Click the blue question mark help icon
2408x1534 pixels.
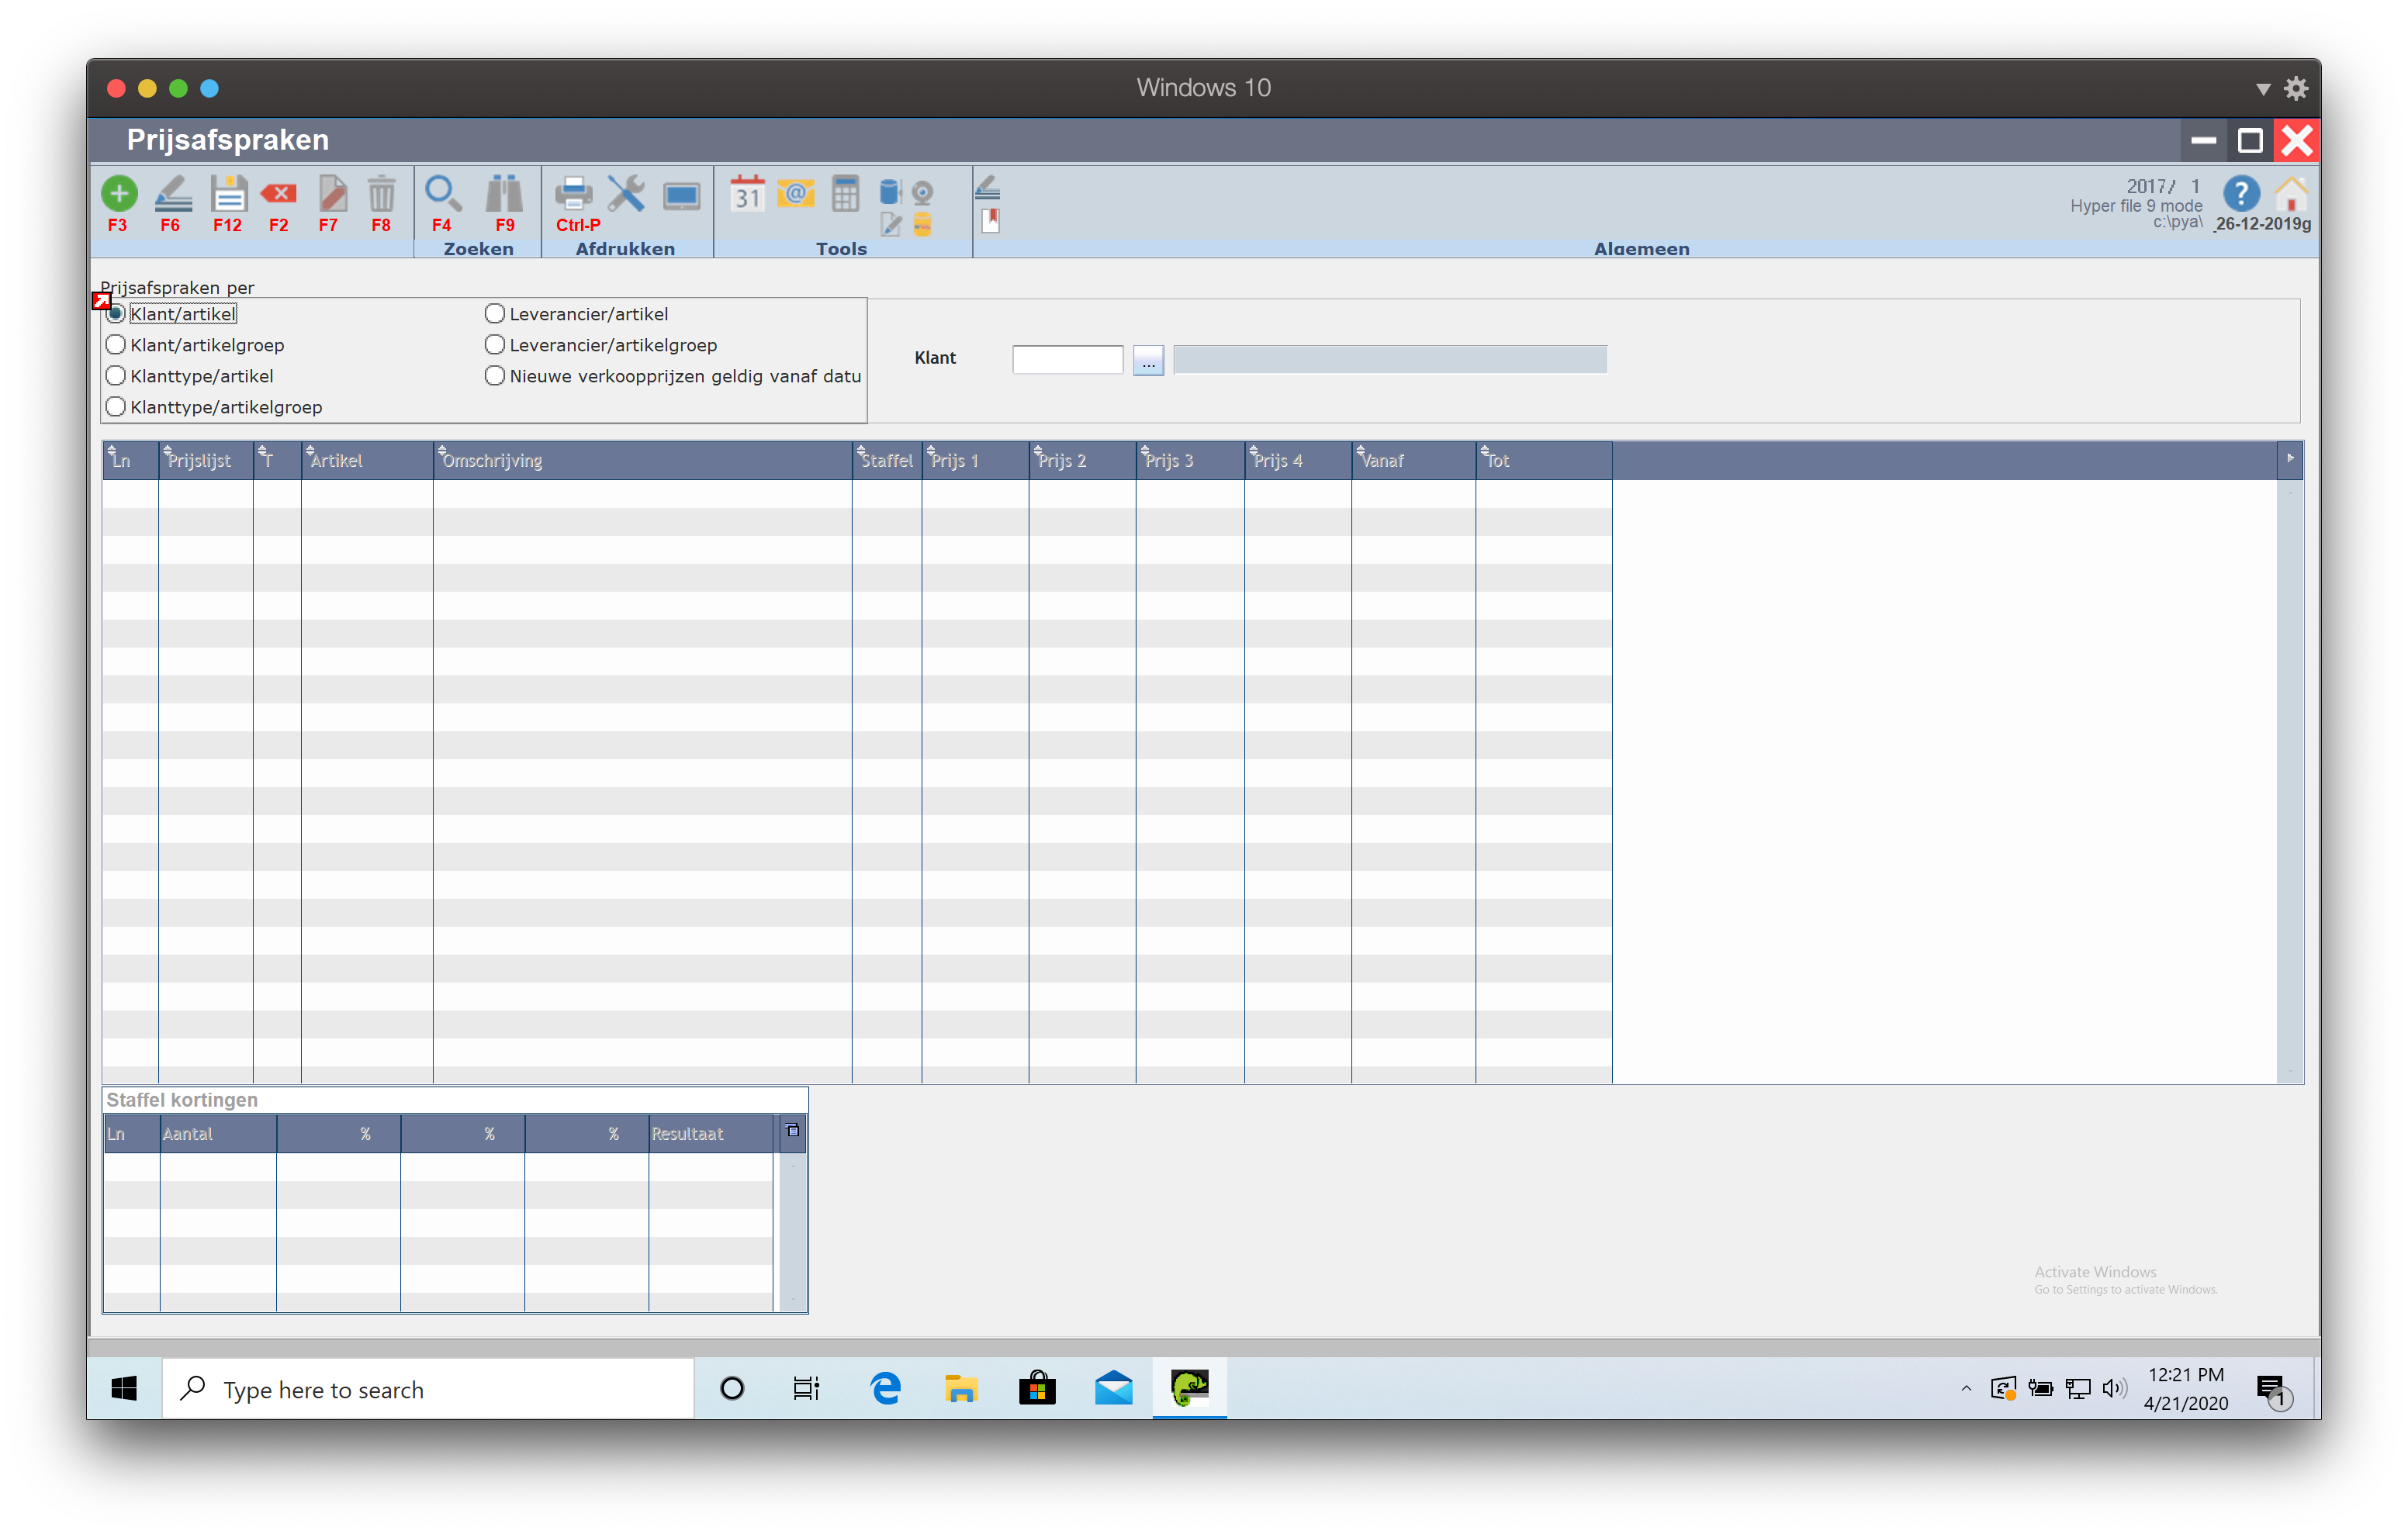[2241, 194]
